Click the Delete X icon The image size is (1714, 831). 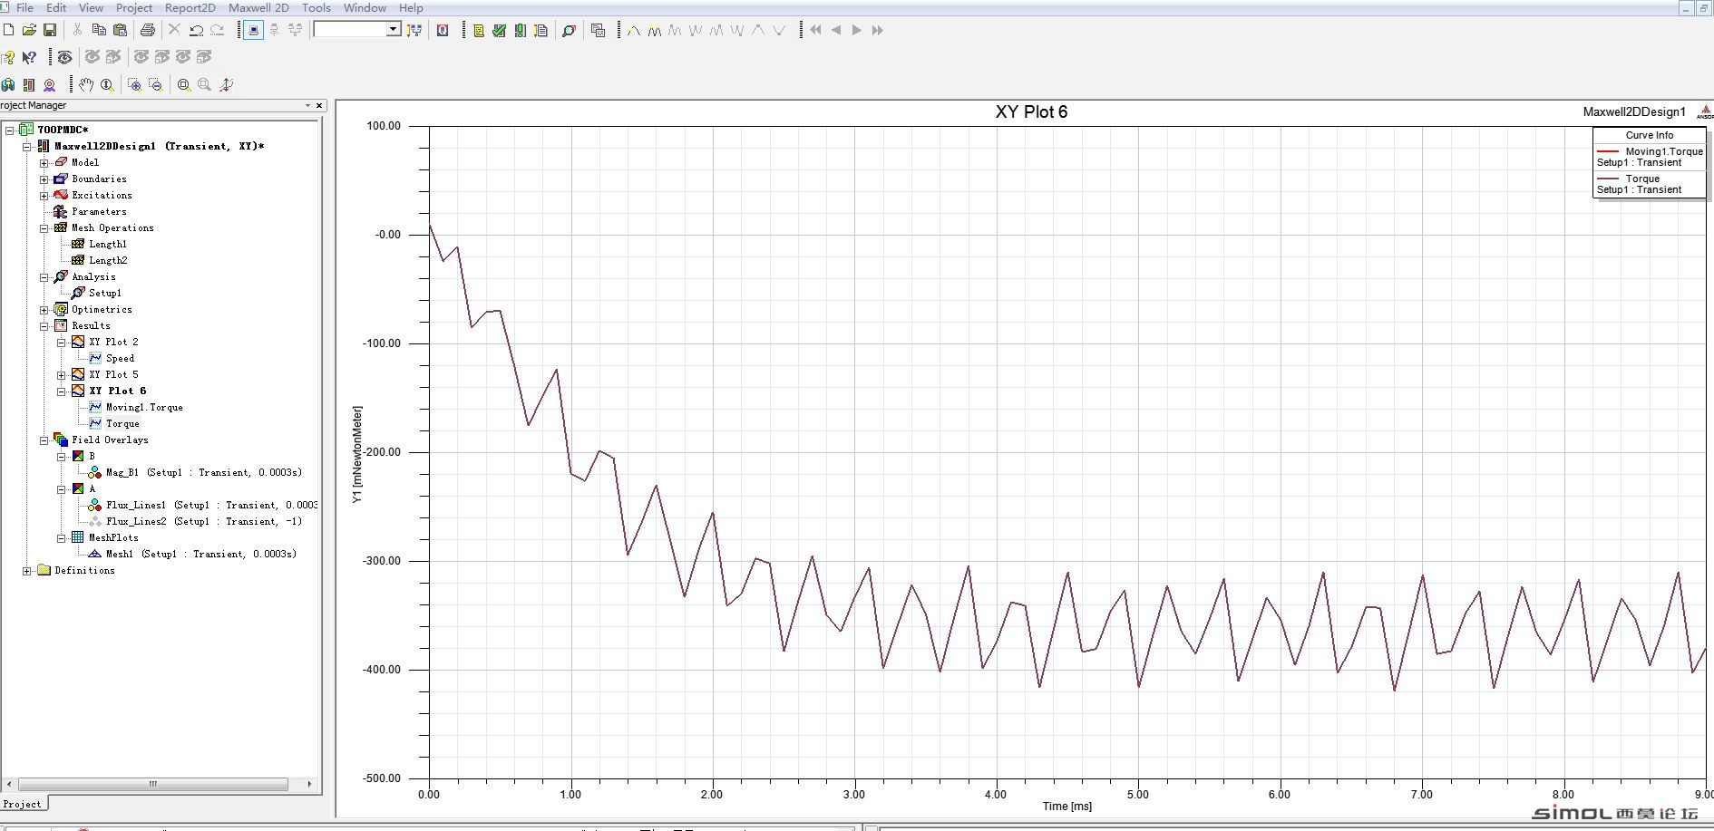(175, 30)
